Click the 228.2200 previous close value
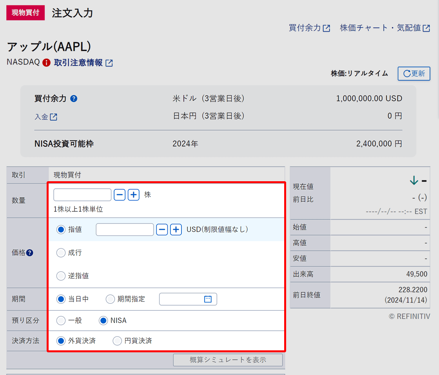Screen dimensions: 439x375 pos(413,290)
